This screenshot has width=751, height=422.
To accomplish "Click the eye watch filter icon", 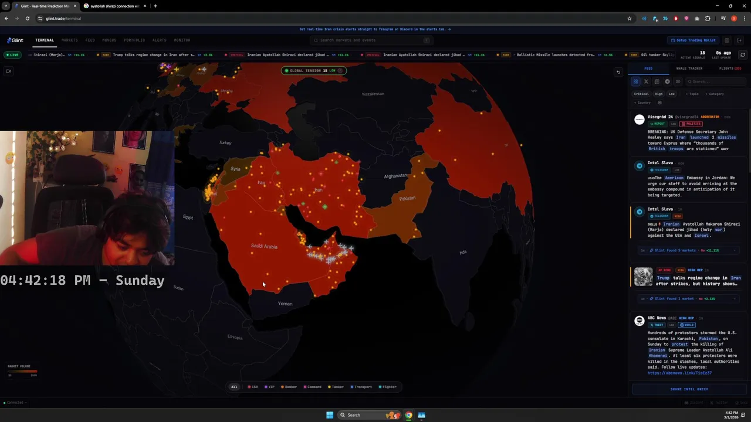I will [x=678, y=81].
